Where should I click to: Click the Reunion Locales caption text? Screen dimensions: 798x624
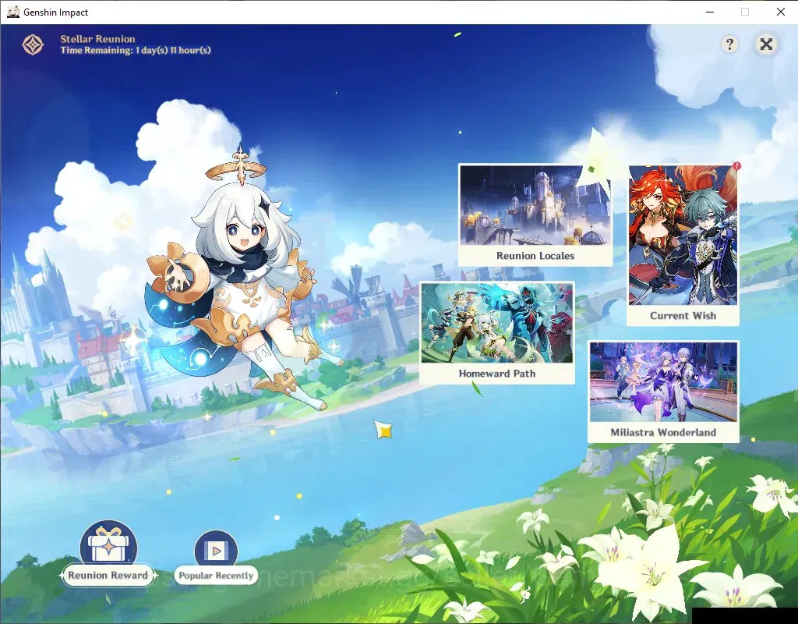click(x=535, y=256)
